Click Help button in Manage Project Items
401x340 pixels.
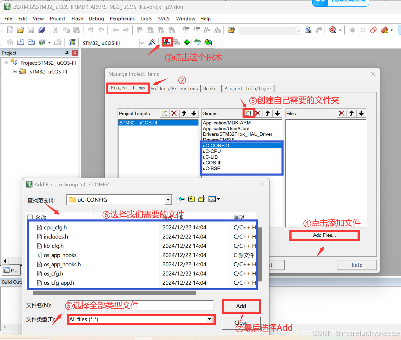pos(357,265)
